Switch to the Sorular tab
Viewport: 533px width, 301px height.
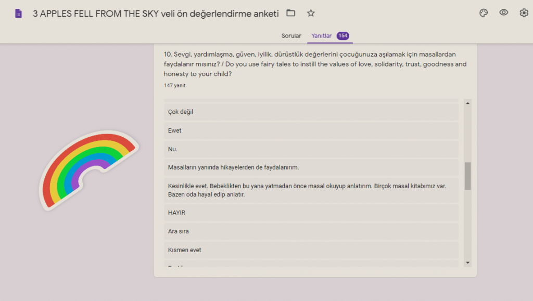[x=291, y=36]
